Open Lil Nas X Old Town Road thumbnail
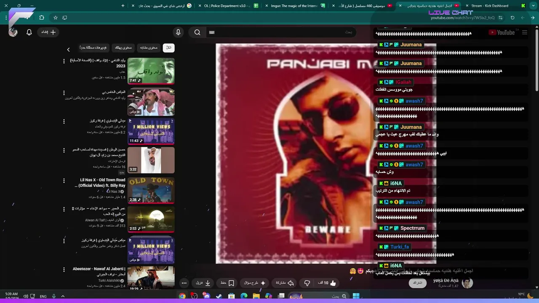The height and width of the screenshot is (303, 539). [x=151, y=190]
